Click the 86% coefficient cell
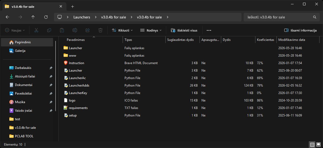The height and width of the screenshot is (148, 323). tap(260, 100)
